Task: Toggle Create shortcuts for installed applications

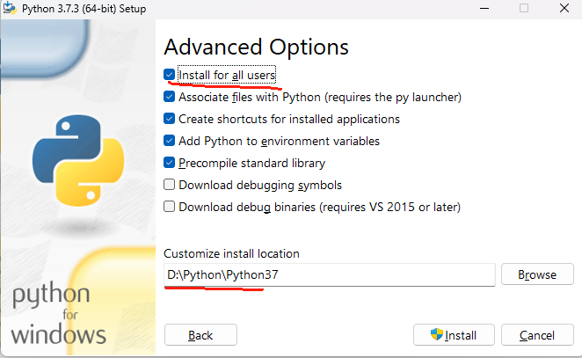Action: point(170,119)
